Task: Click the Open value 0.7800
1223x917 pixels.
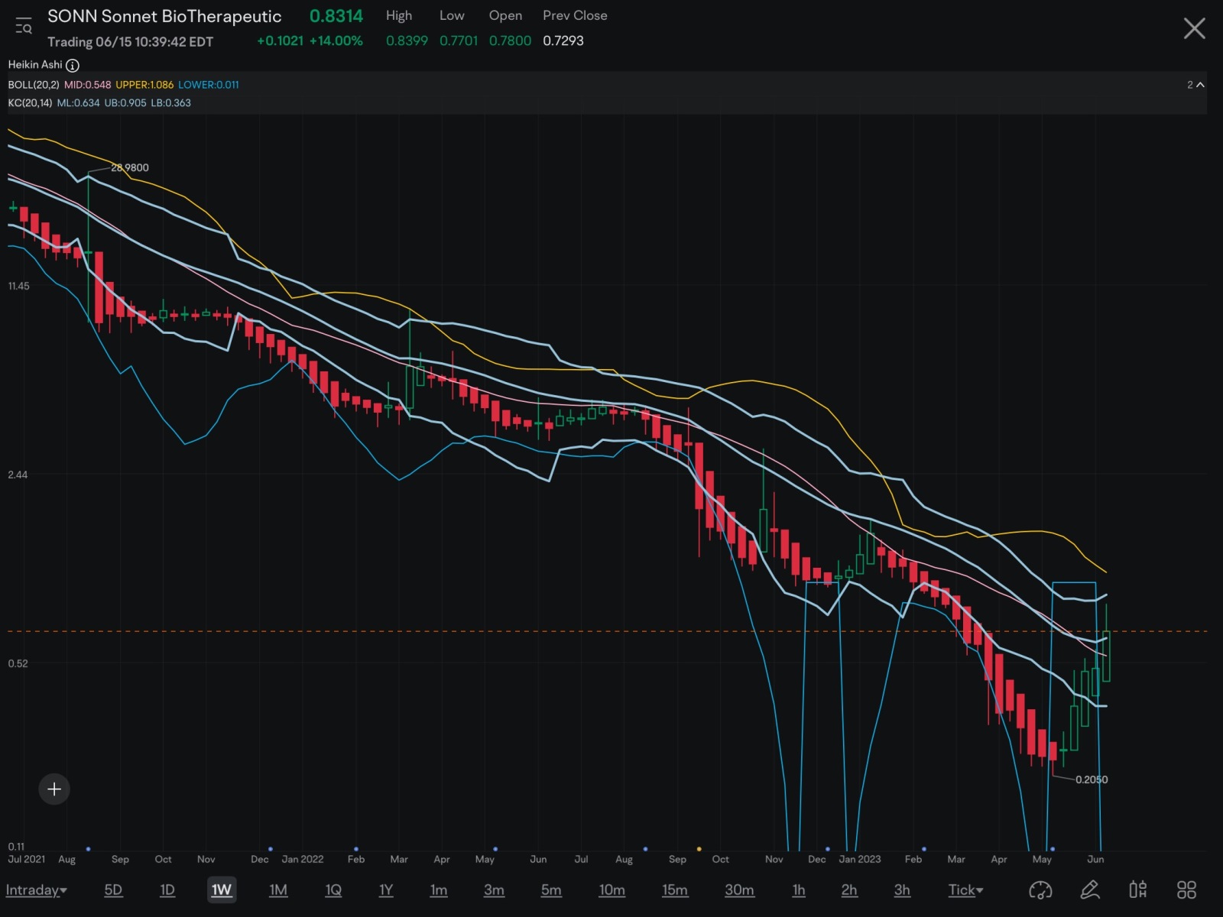Action: tap(510, 41)
